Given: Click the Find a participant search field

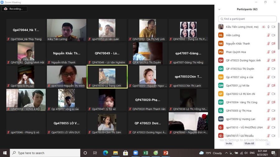Looking at the screenshot, I should click(x=247, y=19).
